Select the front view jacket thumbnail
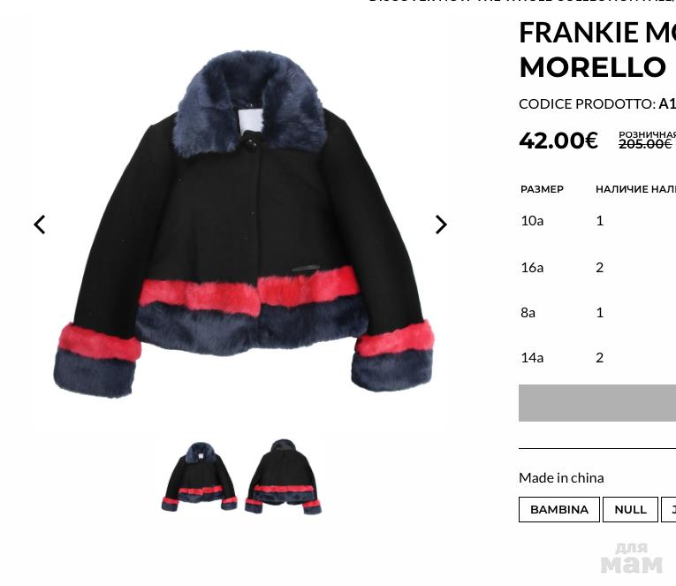The image size is (676, 586). [199, 476]
